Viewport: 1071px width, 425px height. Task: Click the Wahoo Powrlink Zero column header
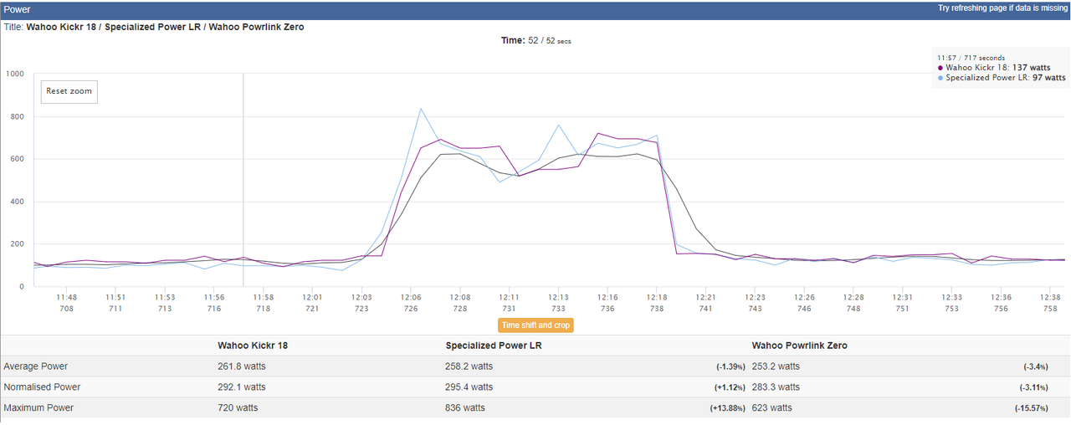(x=799, y=345)
